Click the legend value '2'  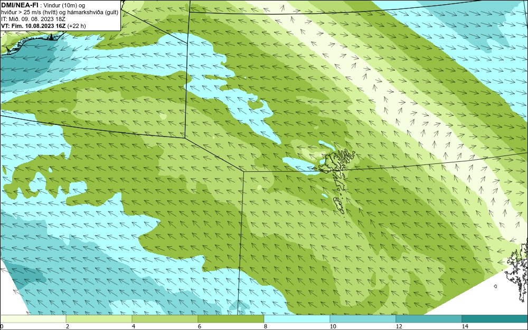[x=68, y=326]
